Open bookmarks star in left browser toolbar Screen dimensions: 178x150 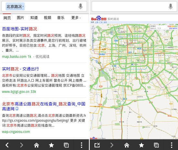click(x=51, y=145)
